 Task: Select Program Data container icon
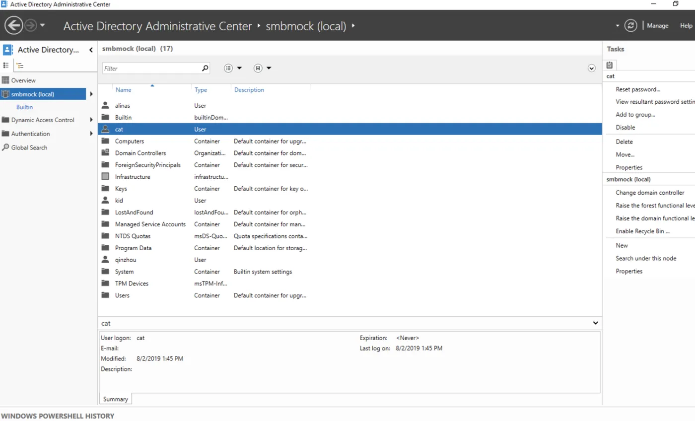pos(105,248)
